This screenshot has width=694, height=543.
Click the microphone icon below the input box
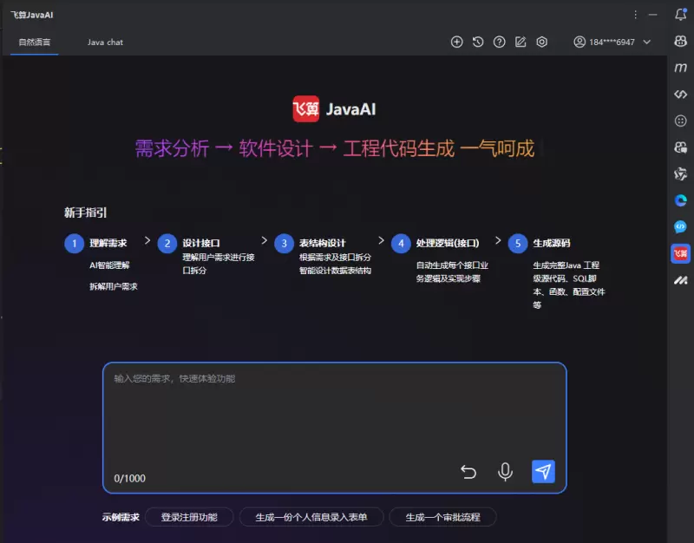(x=505, y=472)
